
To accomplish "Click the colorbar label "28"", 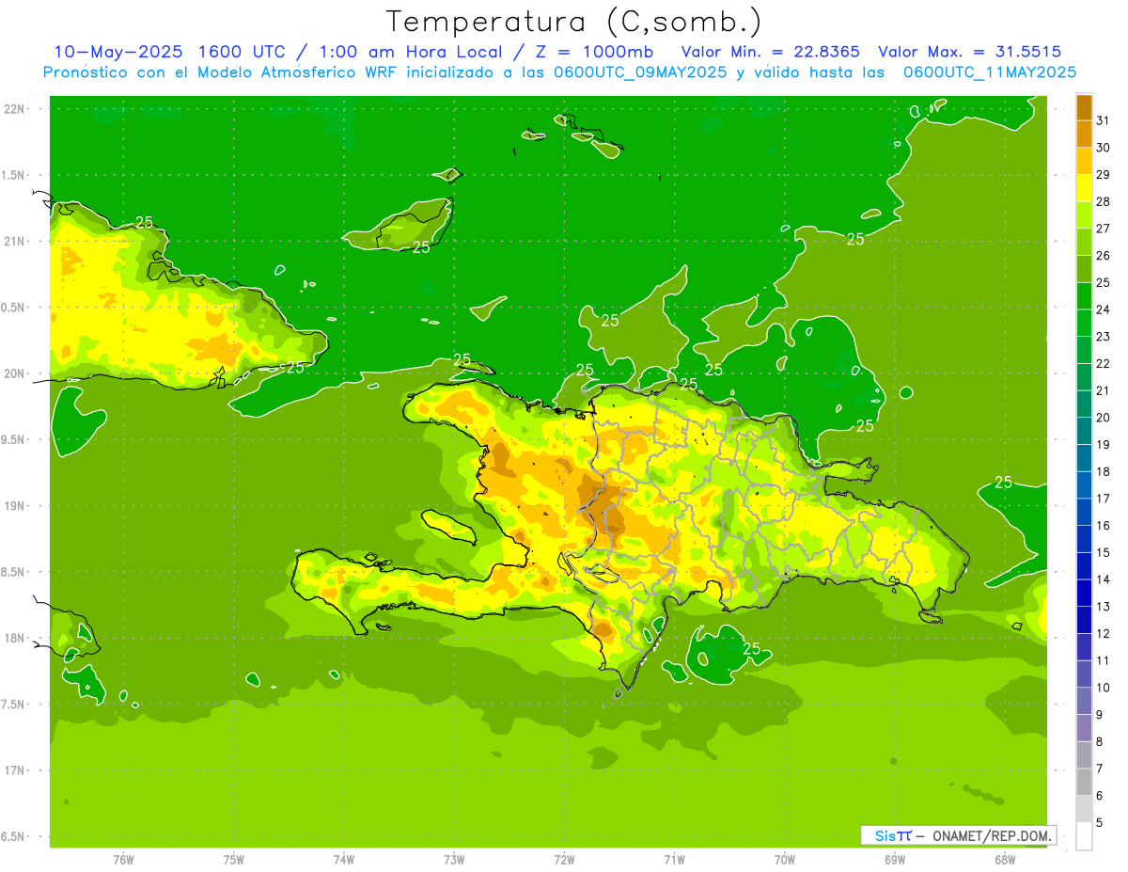I will click(1104, 201).
